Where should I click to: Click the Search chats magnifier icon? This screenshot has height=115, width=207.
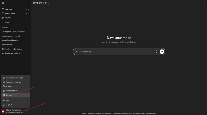[x=3, y=14]
